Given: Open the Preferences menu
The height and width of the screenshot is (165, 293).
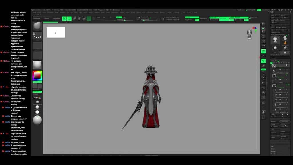Looking at the screenshot, I should click(115, 13).
